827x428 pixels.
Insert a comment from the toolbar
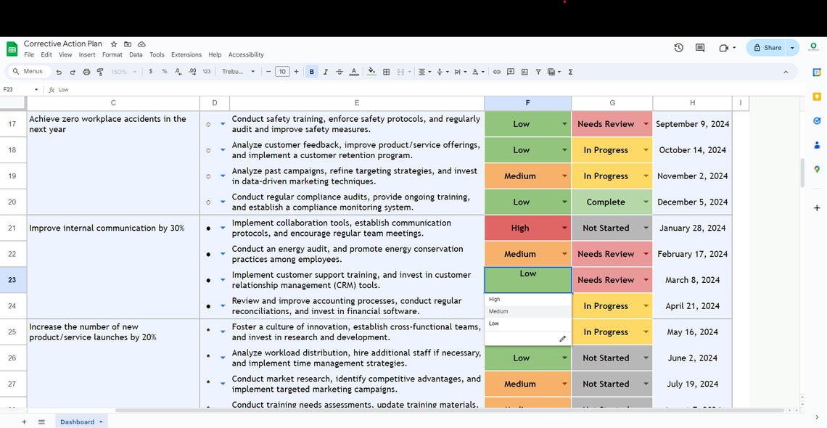point(510,72)
